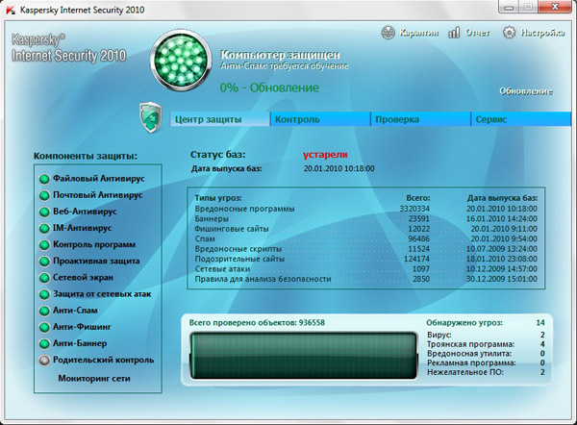This screenshot has height=425, width=577.
Task: Open the Отчет report chart icon
Action: tap(454, 33)
